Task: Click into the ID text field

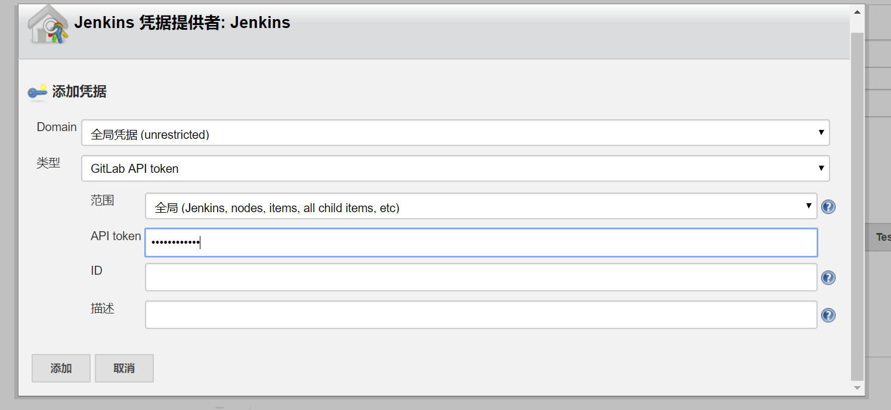Action: click(481, 278)
